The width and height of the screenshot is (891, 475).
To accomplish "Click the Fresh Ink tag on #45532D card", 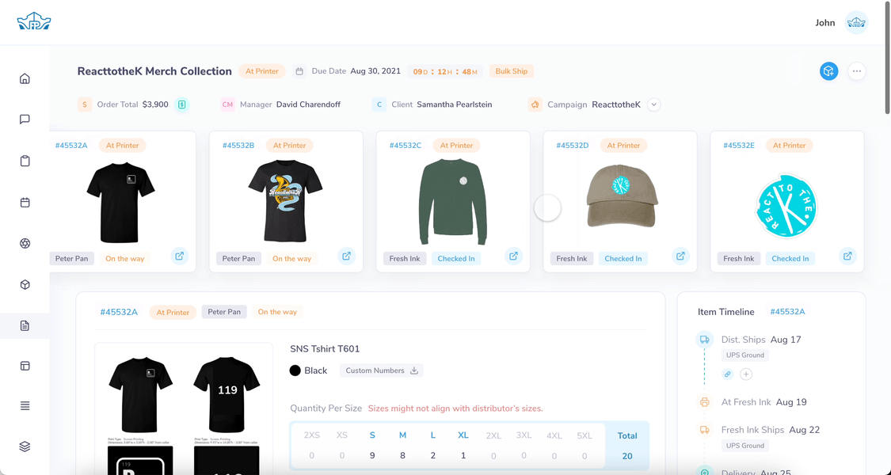I will (572, 259).
